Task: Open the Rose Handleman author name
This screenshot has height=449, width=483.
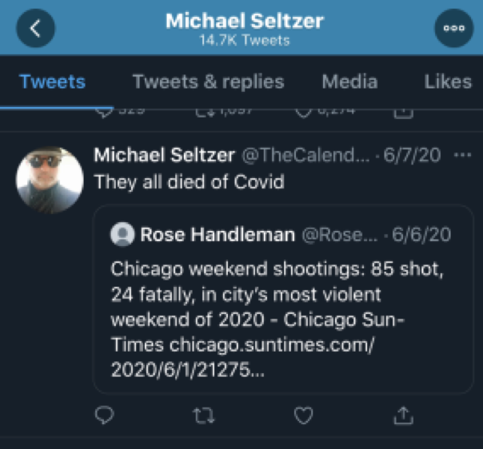Action: coord(218,234)
